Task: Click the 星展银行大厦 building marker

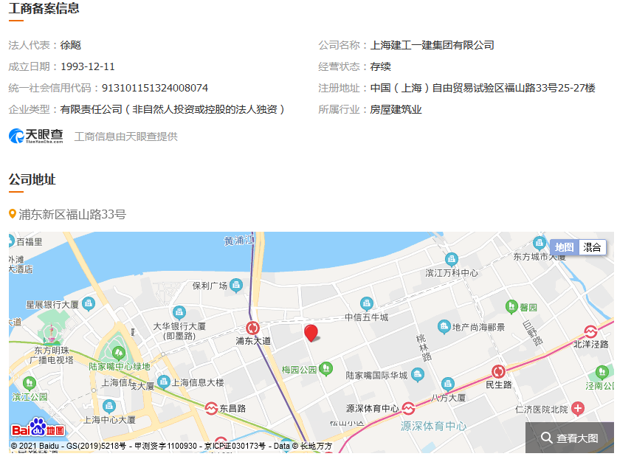Action: [x=89, y=304]
